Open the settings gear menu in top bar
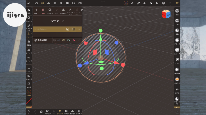 pos(164,3)
